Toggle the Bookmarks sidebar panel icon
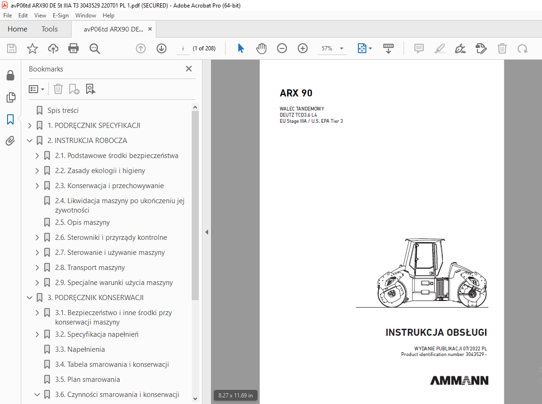This screenshot has height=404, width=542. pyautogui.click(x=10, y=119)
